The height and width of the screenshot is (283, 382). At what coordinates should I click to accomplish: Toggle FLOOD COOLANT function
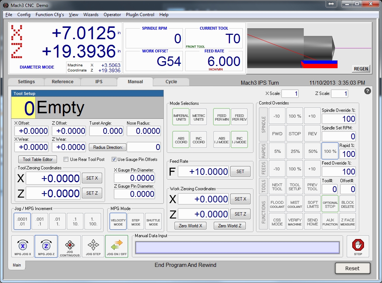pos(277,204)
